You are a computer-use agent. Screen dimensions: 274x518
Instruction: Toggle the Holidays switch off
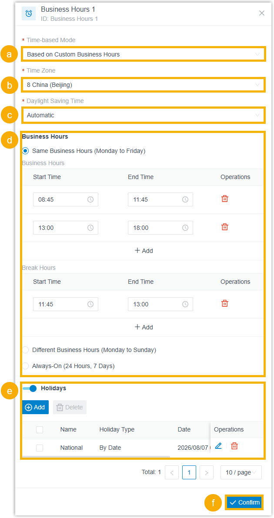(30, 388)
